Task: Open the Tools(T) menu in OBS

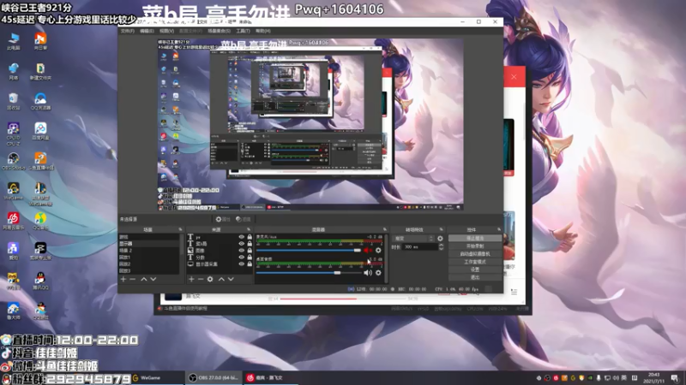Action: tap(243, 31)
